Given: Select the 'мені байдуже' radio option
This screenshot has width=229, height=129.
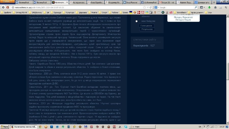Looking at the screenshot, I should [137, 21].
